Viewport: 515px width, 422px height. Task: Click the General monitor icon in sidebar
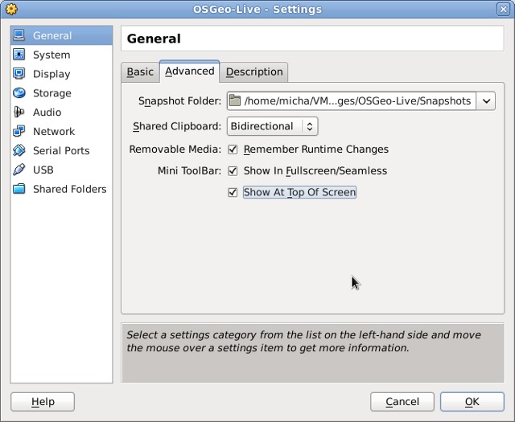coord(19,35)
